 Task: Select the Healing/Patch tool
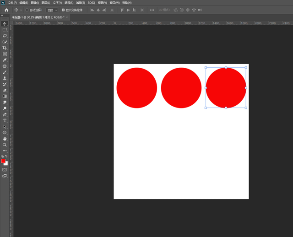(5, 66)
